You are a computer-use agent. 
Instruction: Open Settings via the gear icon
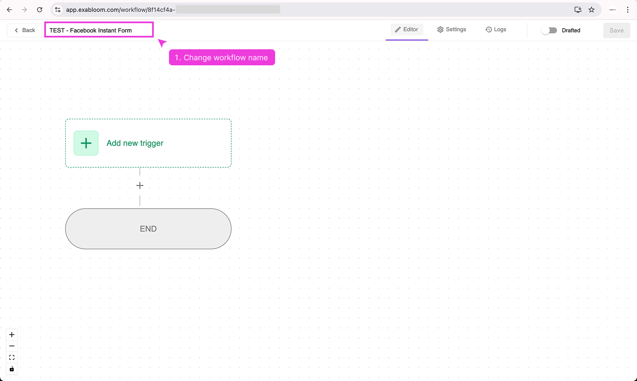pos(440,29)
